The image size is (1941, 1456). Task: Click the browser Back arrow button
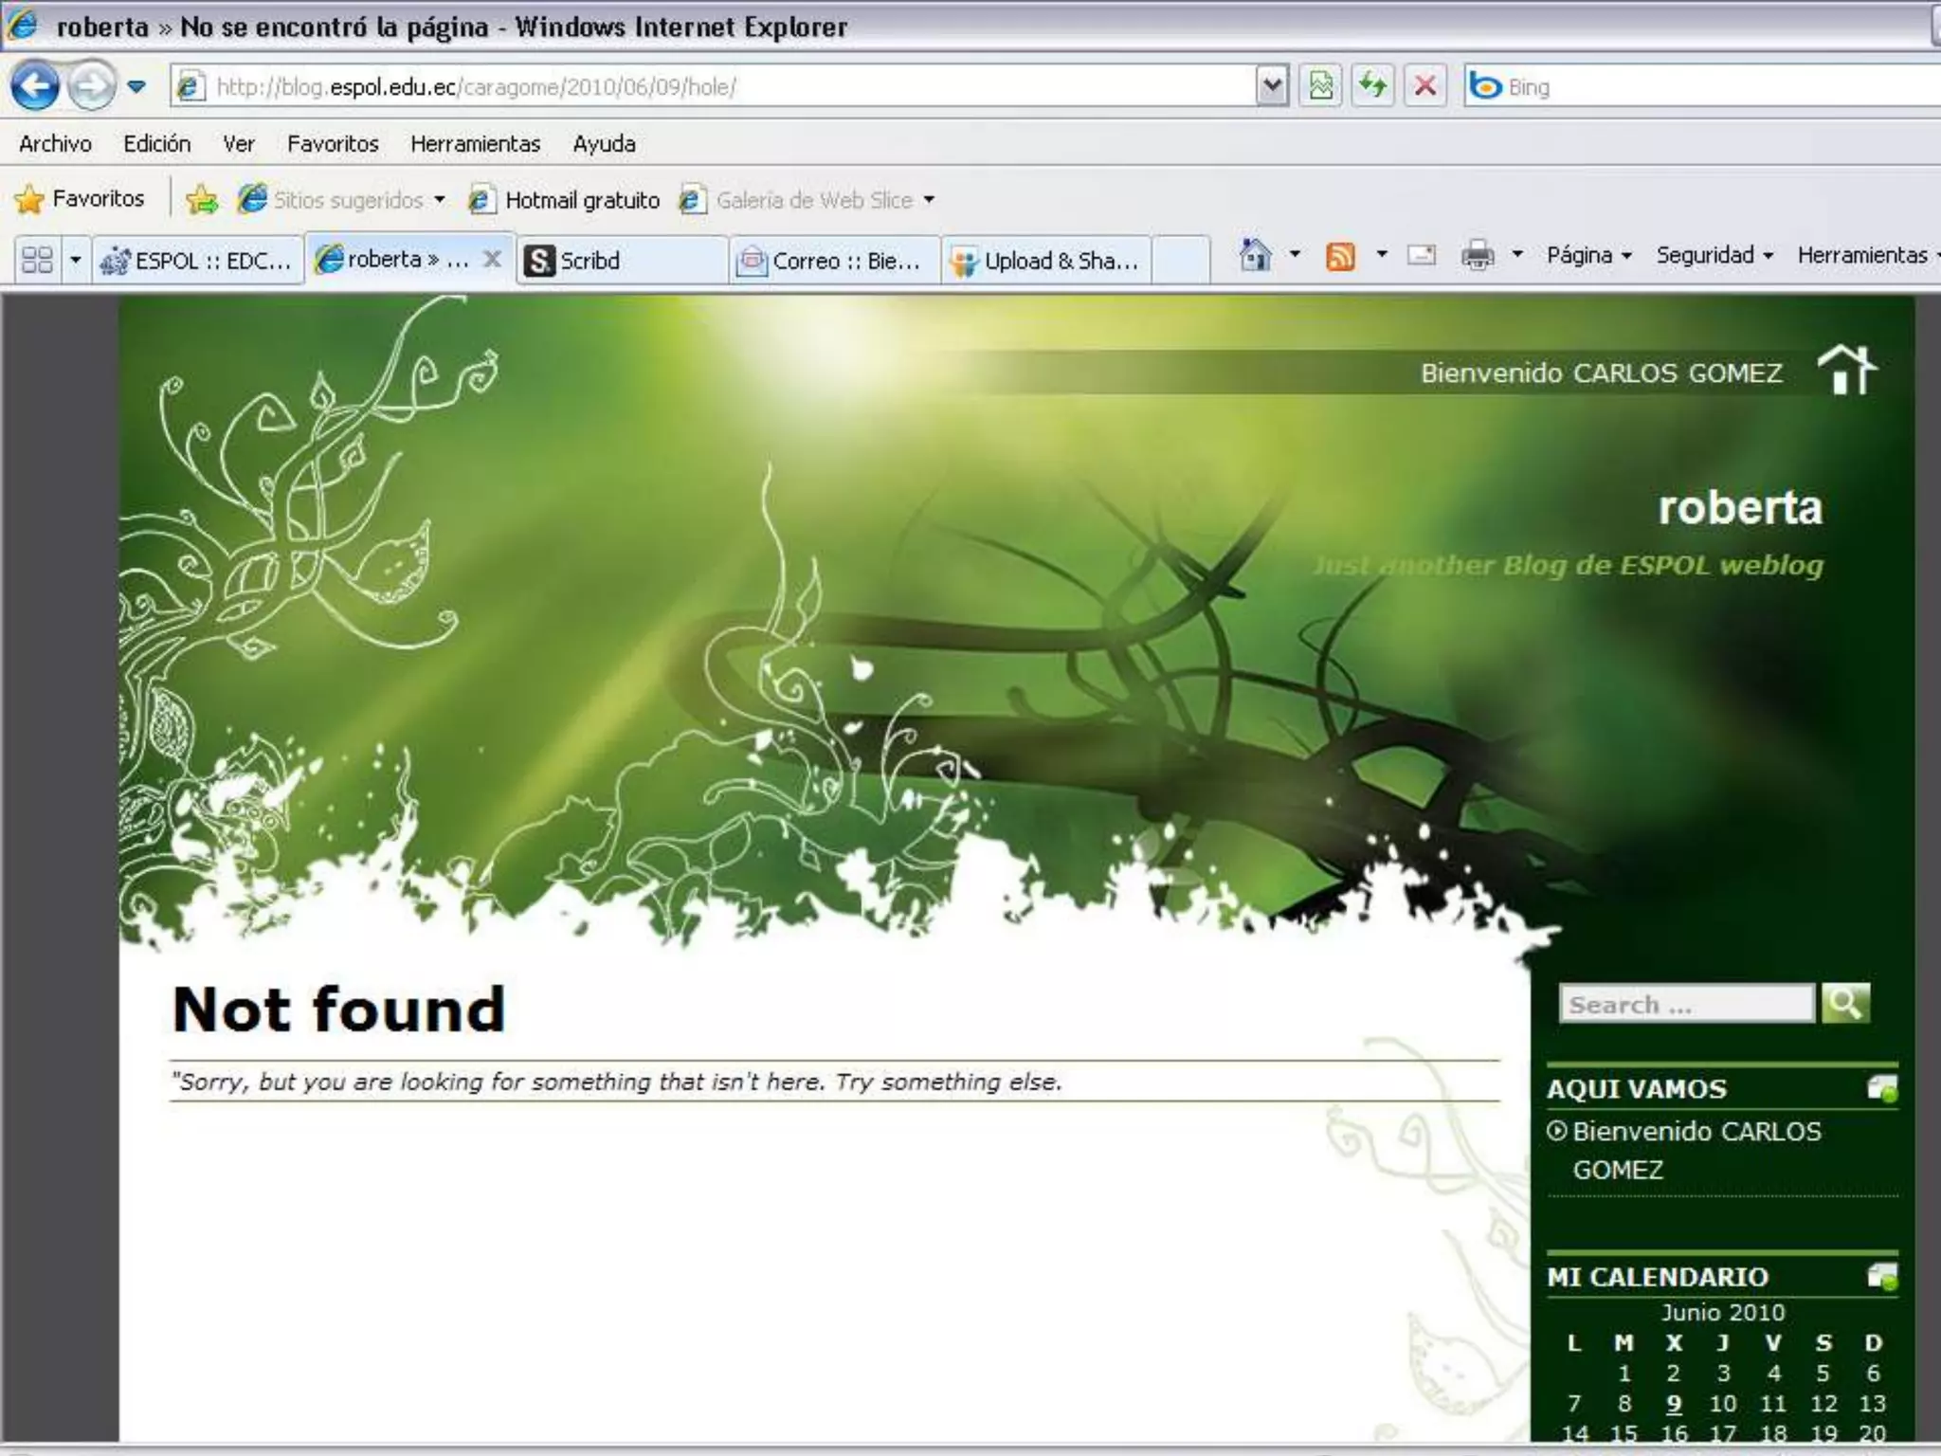[x=35, y=86]
